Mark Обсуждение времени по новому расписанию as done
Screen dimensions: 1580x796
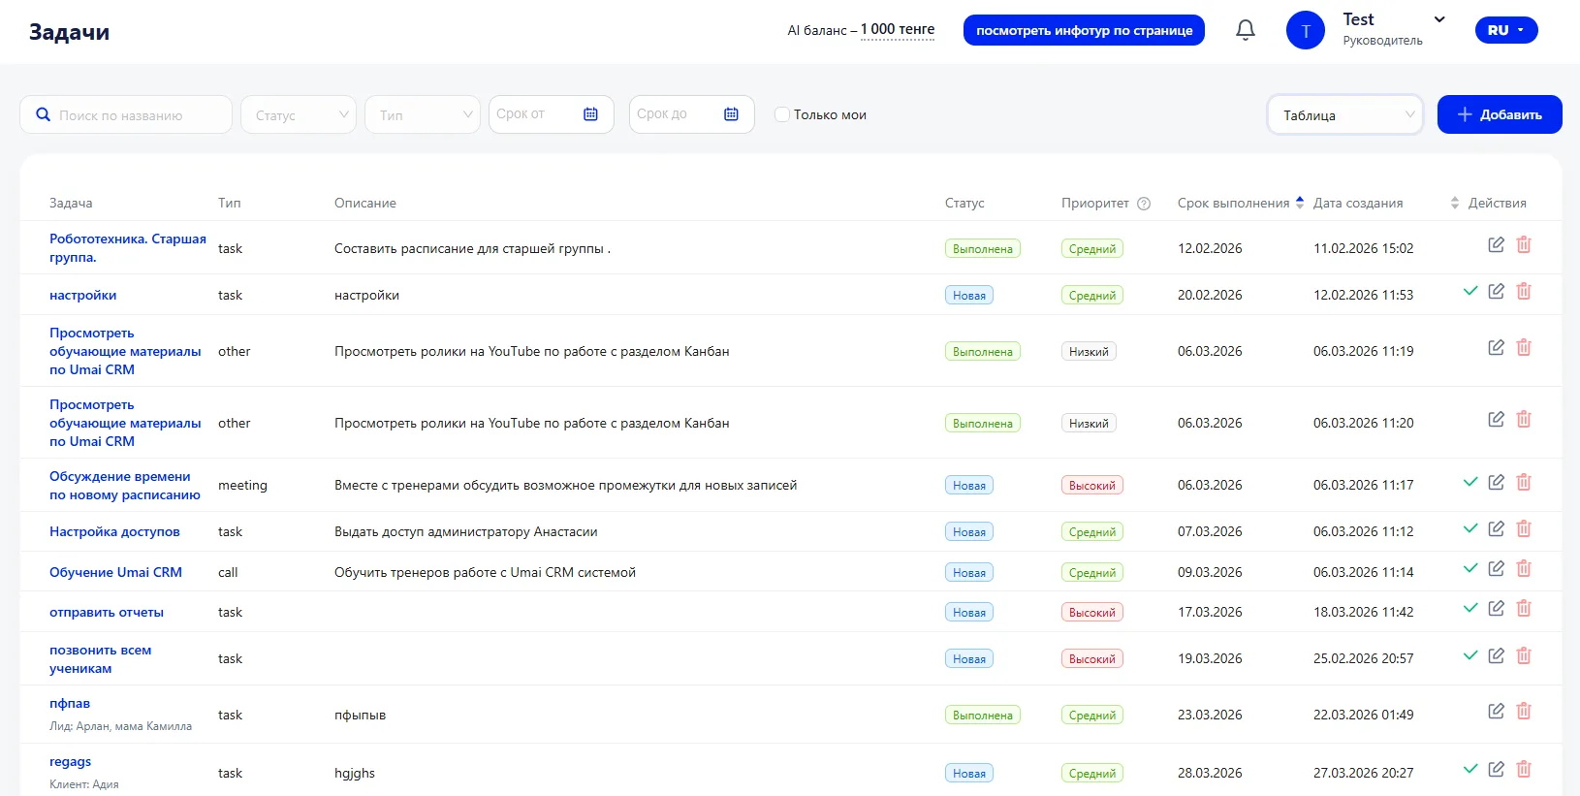pyautogui.click(x=1470, y=482)
